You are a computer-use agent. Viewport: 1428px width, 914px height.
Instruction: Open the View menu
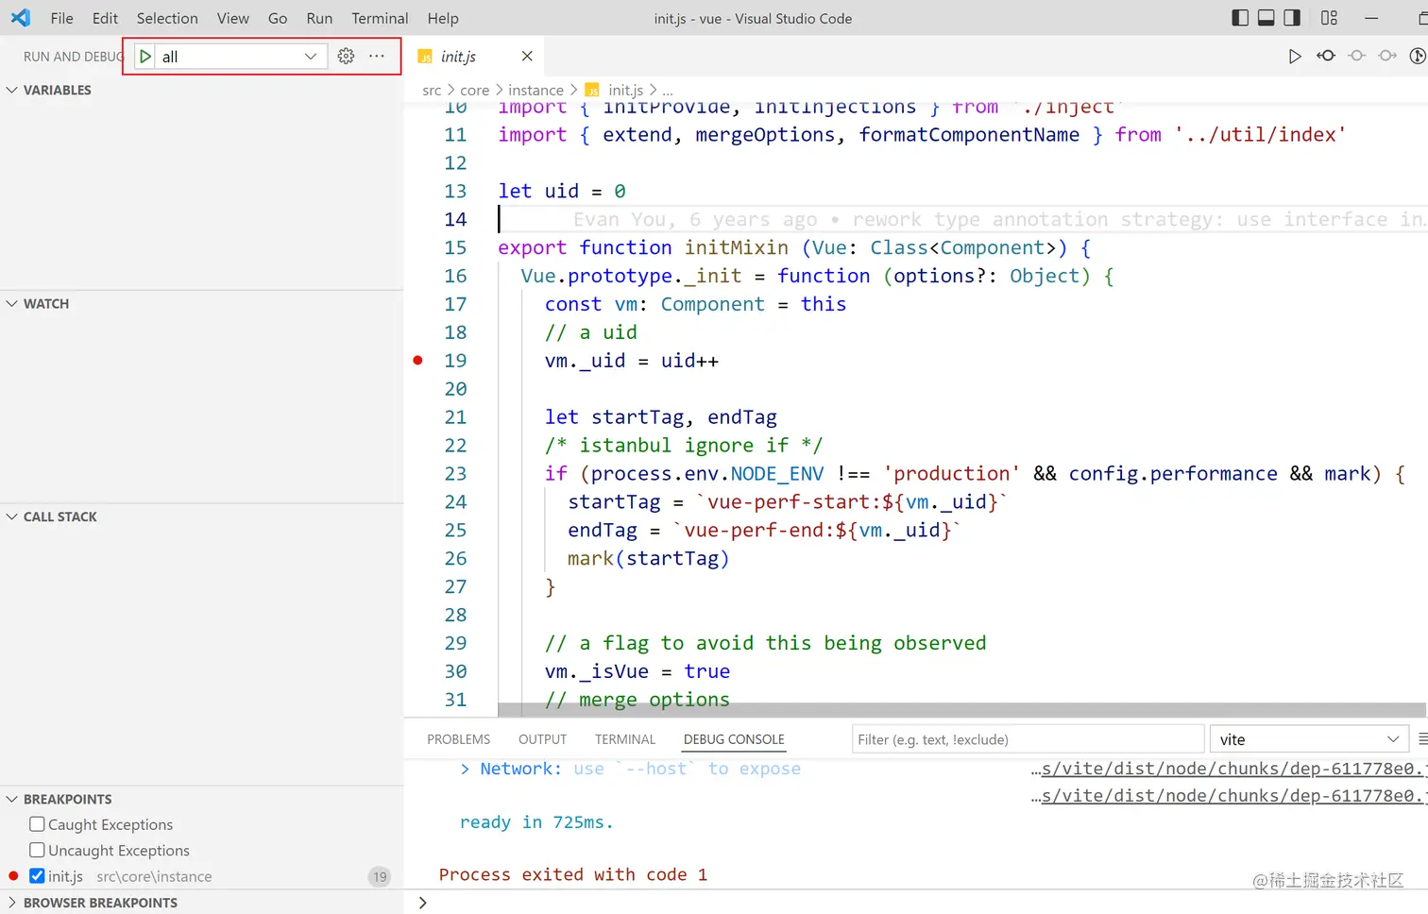click(232, 18)
